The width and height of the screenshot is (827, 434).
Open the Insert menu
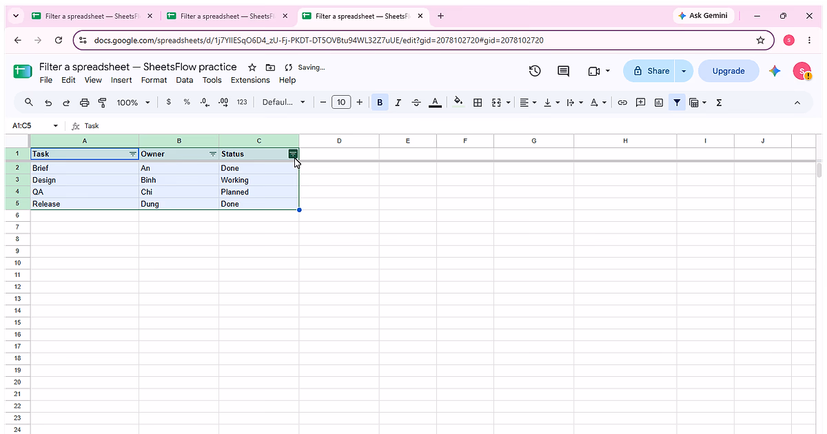(x=121, y=80)
